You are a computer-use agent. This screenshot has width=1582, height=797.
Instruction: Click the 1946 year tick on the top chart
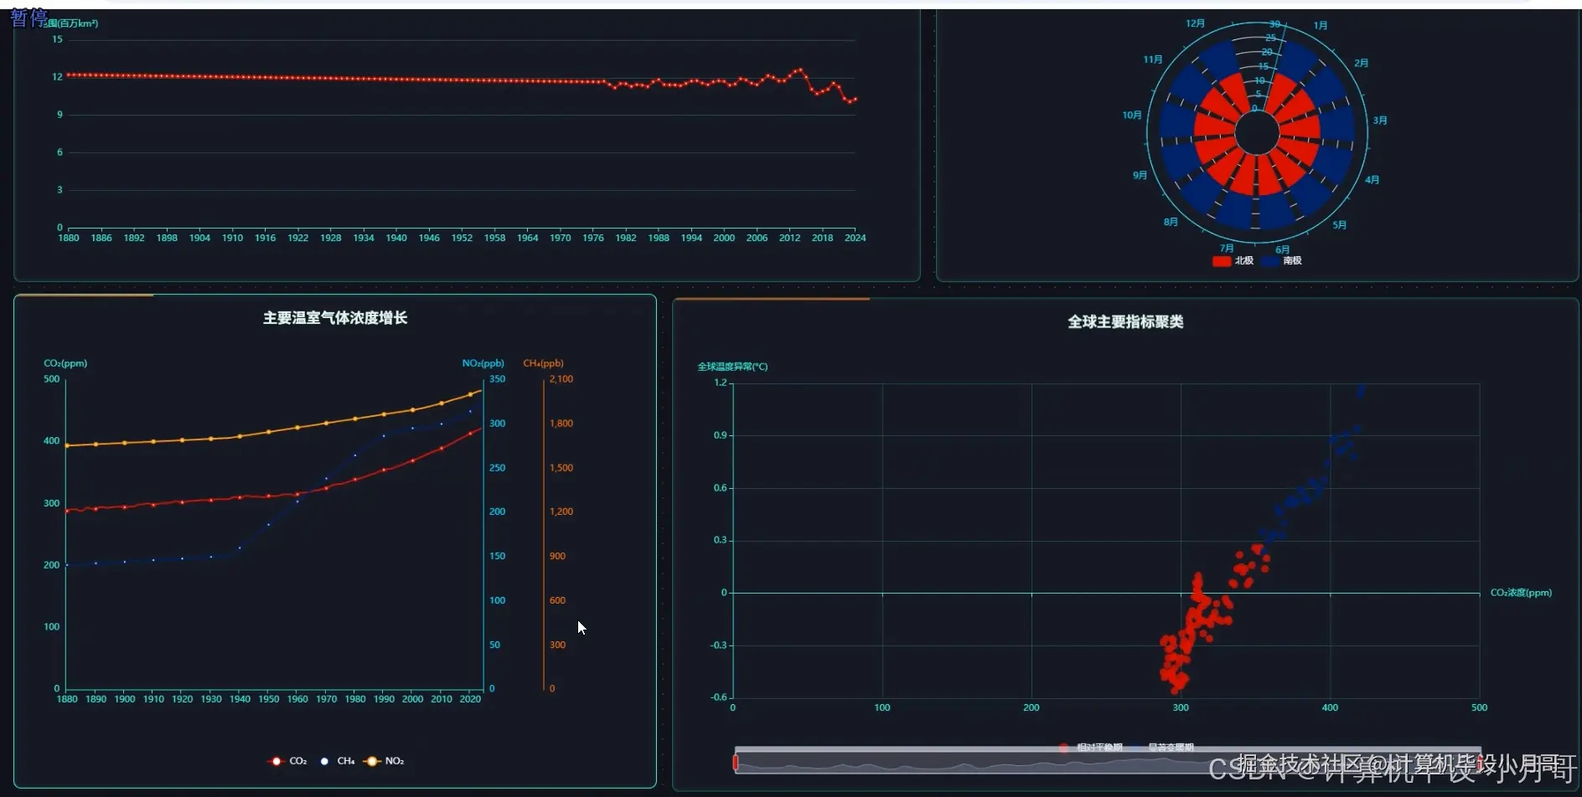[x=429, y=239]
